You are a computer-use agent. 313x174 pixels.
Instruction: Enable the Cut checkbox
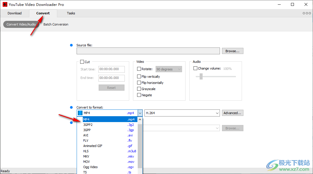pyautogui.click(x=82, y=62)
